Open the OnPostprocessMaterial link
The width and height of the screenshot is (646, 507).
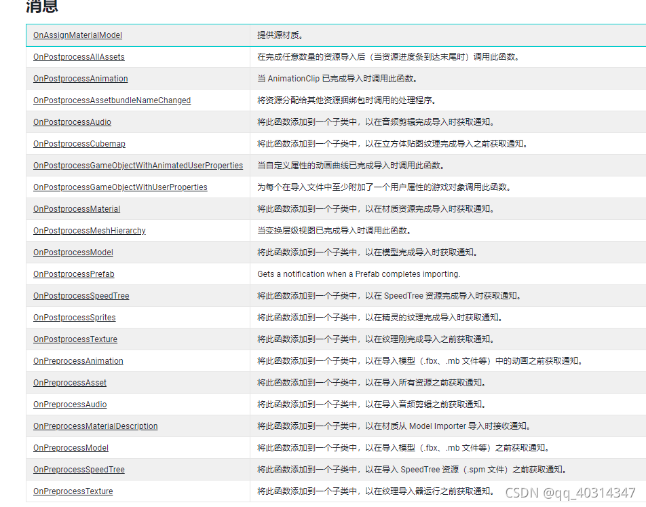[x=77, y=209]
